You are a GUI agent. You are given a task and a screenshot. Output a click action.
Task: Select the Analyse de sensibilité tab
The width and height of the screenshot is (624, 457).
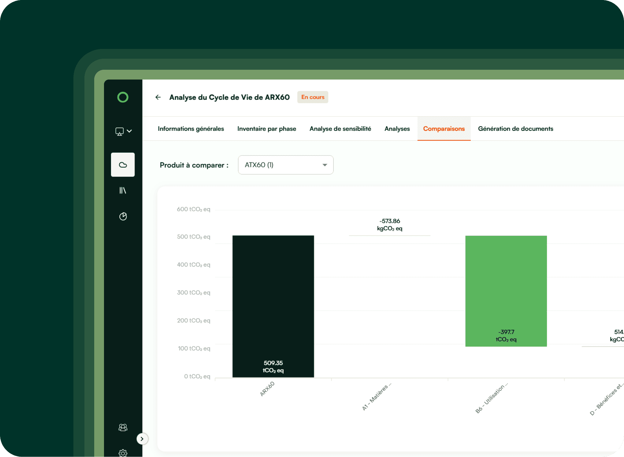point(340,128)
